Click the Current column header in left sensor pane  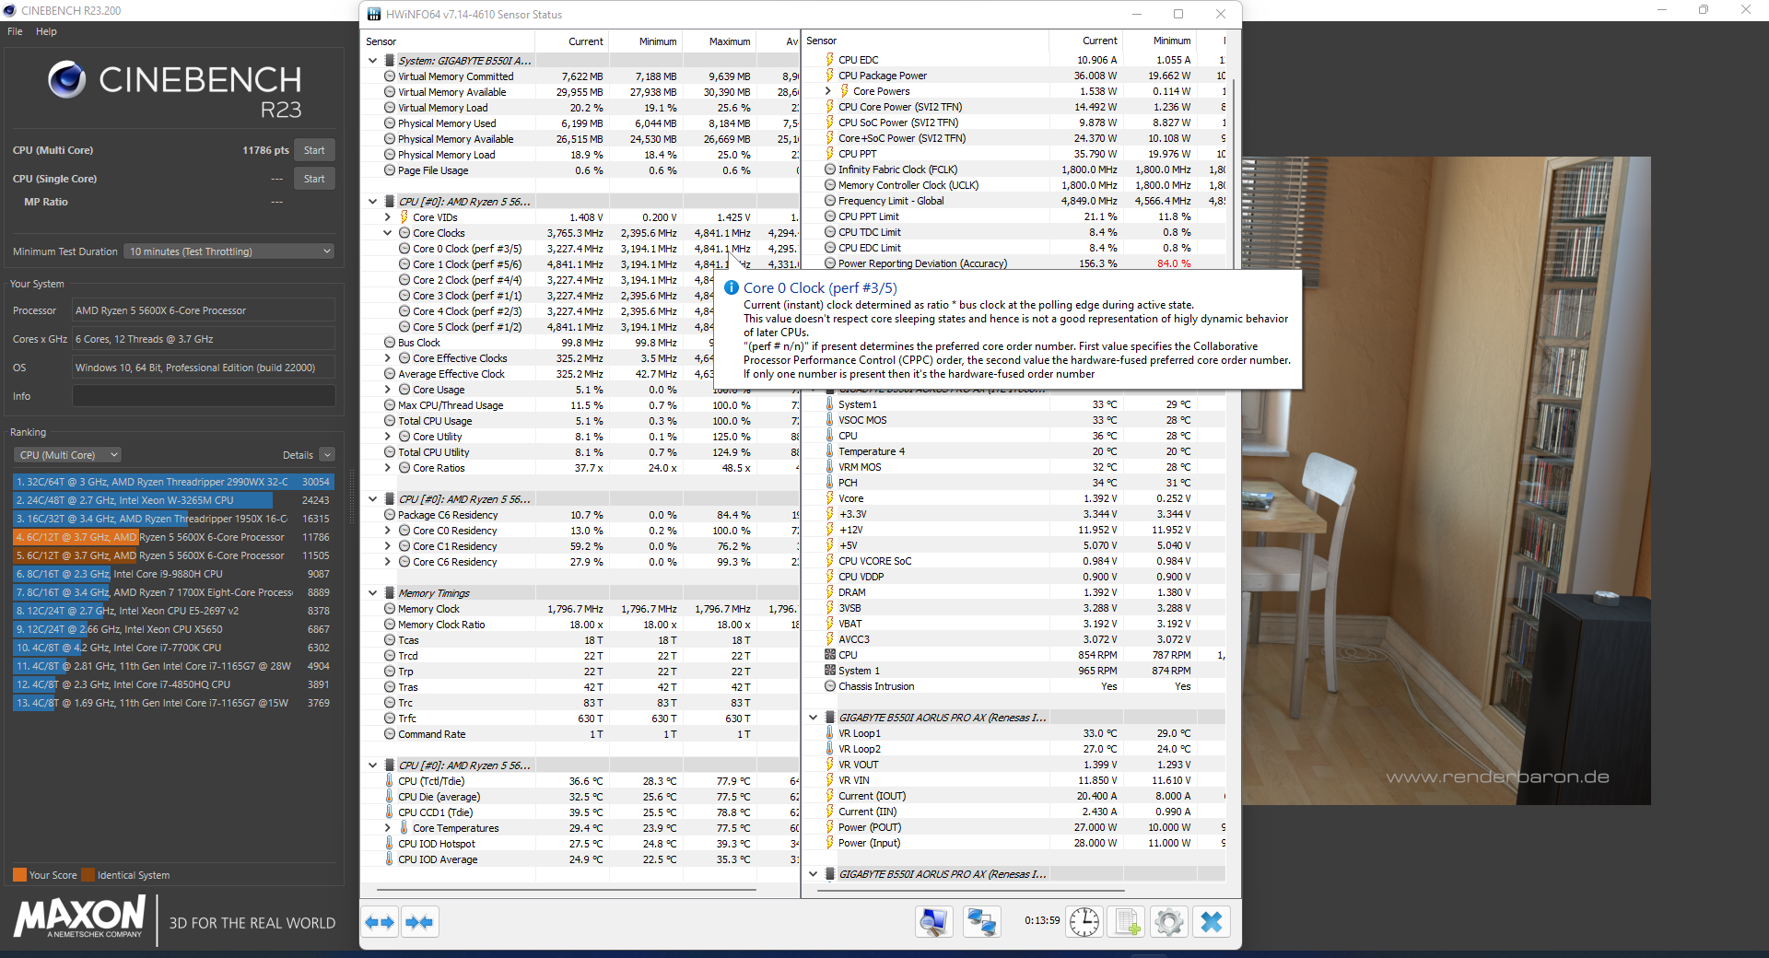(570, 41)
